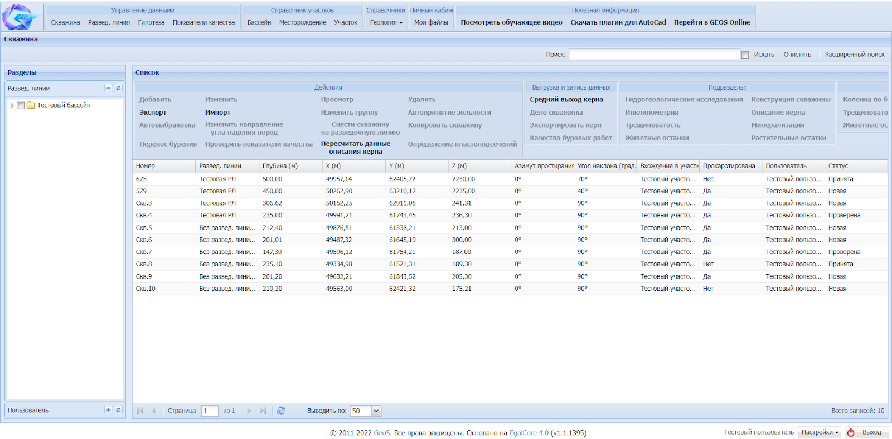Select the Скв.7 row
The height and width of the screenshot is (439, 892).
[x=510, y=252]
